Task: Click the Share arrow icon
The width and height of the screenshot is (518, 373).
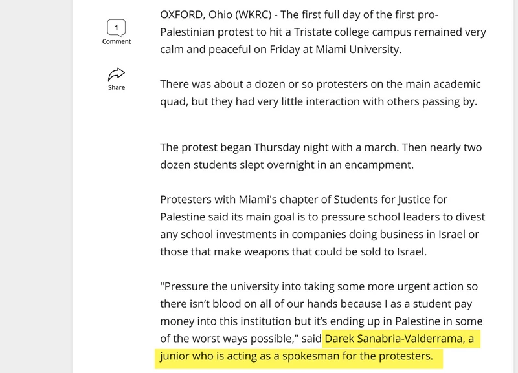Action: pyautogui.click(x=117, y=74)
